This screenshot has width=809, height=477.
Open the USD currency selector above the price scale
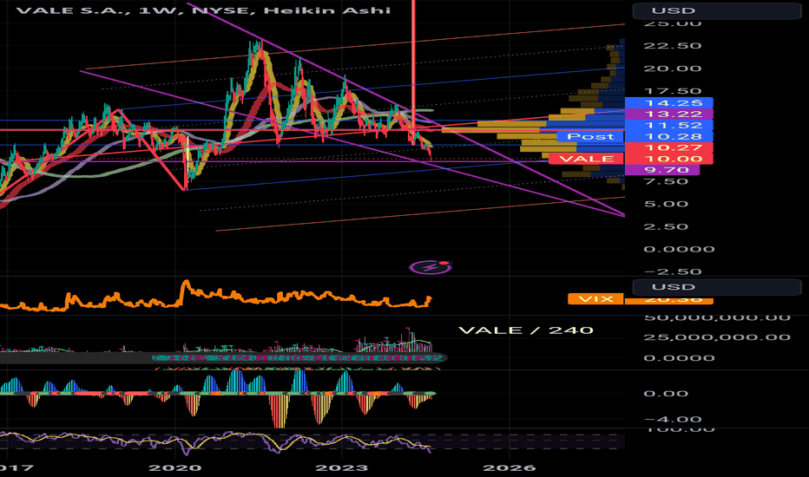pos(717,10)
